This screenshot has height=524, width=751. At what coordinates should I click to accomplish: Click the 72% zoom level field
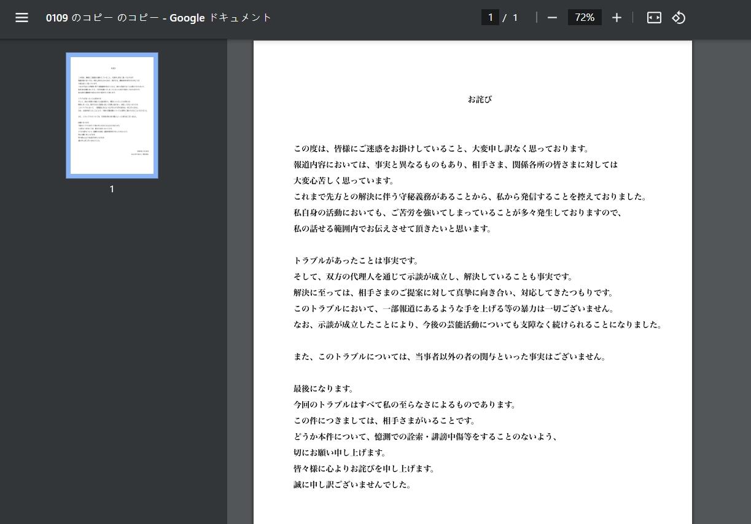tap(585, 18)
